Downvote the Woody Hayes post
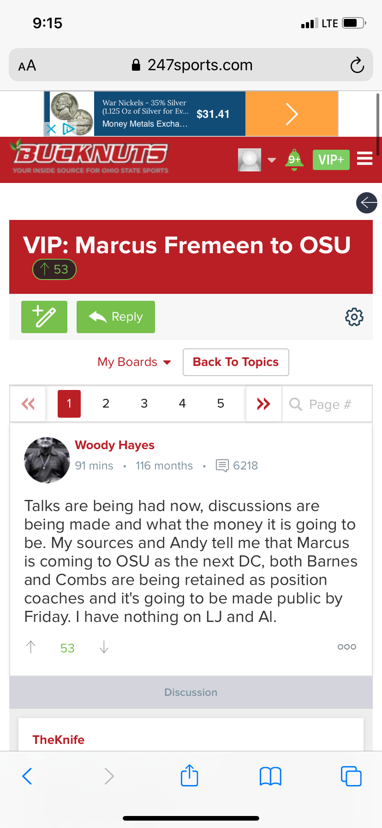 pyautogui.click(x=104, y=647)
